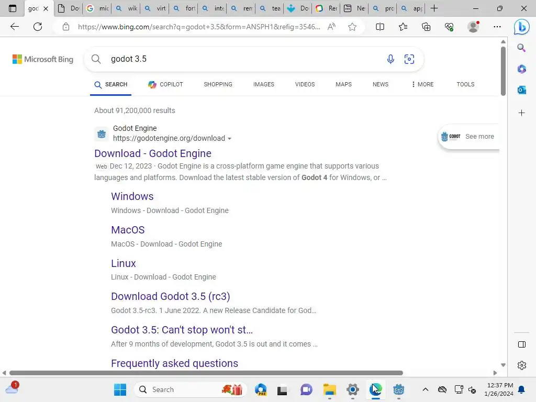This screenshot has height=402, width=536.
Task: Switch to the 'fort' search tab
Action: (x=184, y=8)
